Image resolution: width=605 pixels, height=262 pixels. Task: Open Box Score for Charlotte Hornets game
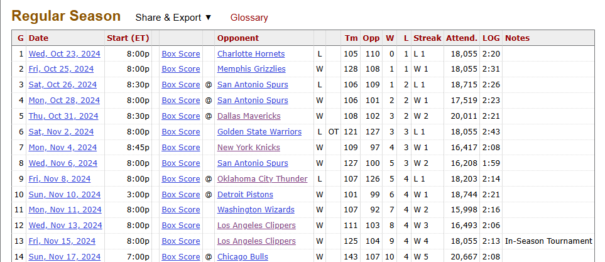pos(181,54)
